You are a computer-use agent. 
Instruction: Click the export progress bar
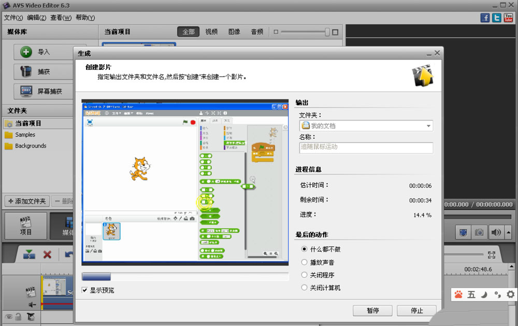coord(185,276)
